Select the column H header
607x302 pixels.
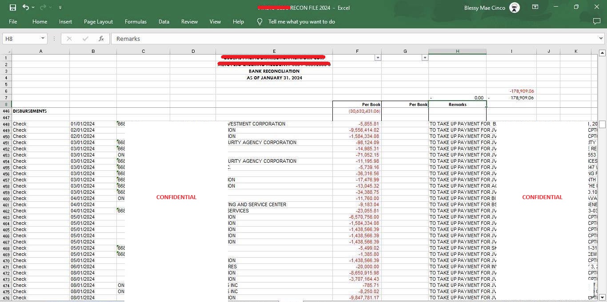point(457,51)
